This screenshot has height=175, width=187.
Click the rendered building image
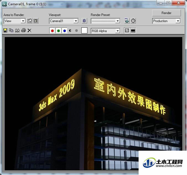[94, 104]
